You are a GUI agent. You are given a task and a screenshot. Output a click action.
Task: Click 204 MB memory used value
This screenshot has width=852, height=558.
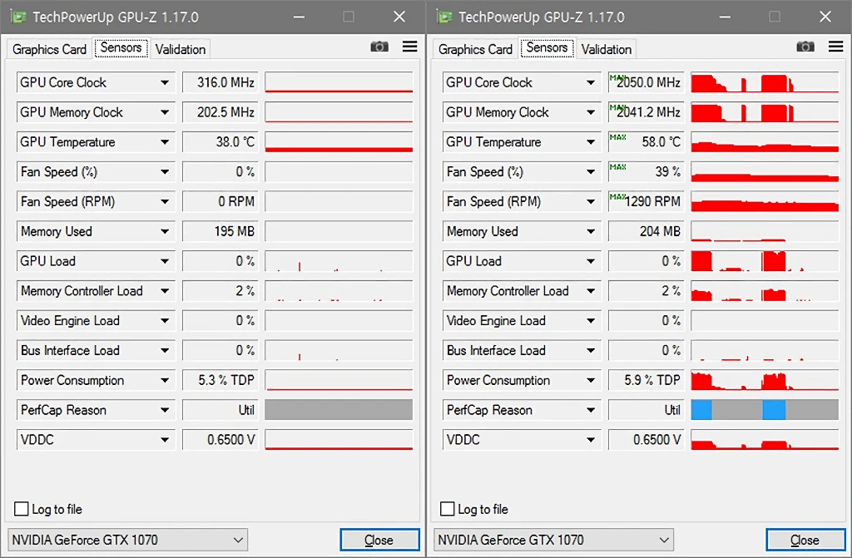(646, 231)
